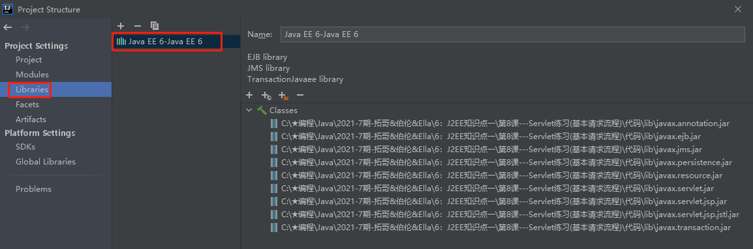This screenshot has width=753, height=249.
Task: Click the jar icon of javax.resource.jar
Action: [x=274, y=176]
